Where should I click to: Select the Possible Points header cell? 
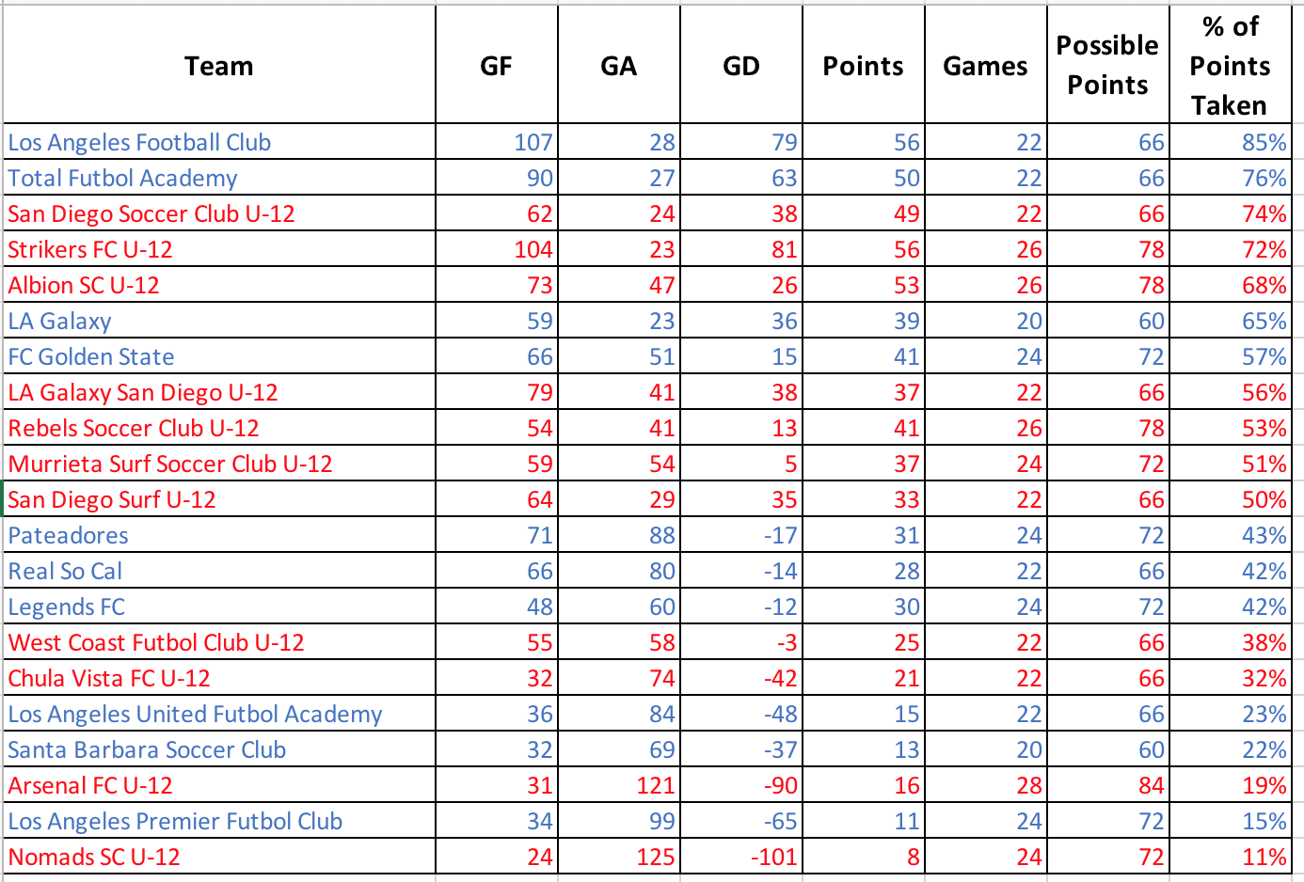point(1107,66)
